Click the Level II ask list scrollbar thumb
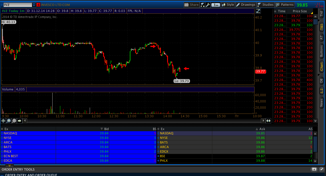Viewport: 326px width, 176px height. 315,144
